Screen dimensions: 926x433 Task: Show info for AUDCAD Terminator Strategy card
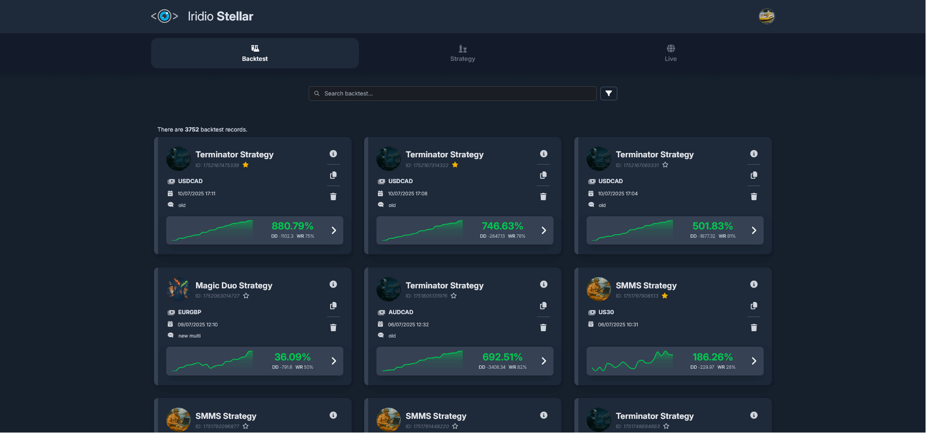click(x=544, y=284)
